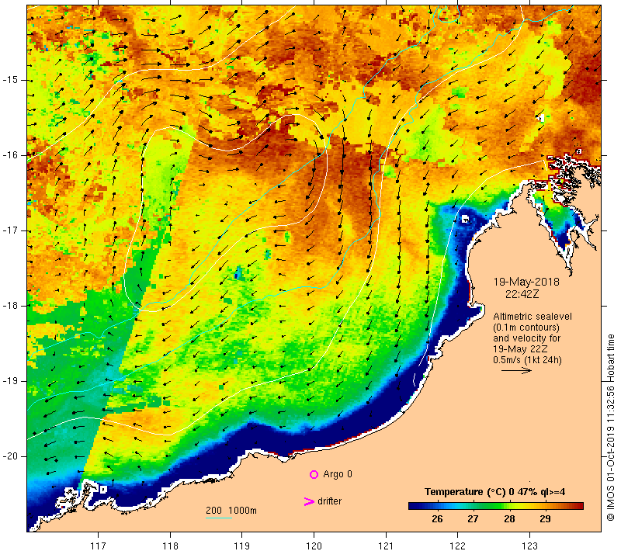The width and height of the screenshot is (621, 551).
Task: Click the dark red end of the color bar
Action: tap(579, 506)
